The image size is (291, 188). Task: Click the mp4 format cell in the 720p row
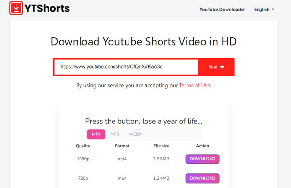[x=122, y=178]
